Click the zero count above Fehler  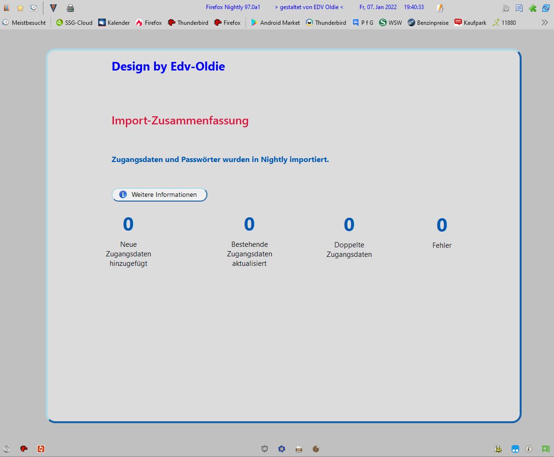[x=442, y=225]
